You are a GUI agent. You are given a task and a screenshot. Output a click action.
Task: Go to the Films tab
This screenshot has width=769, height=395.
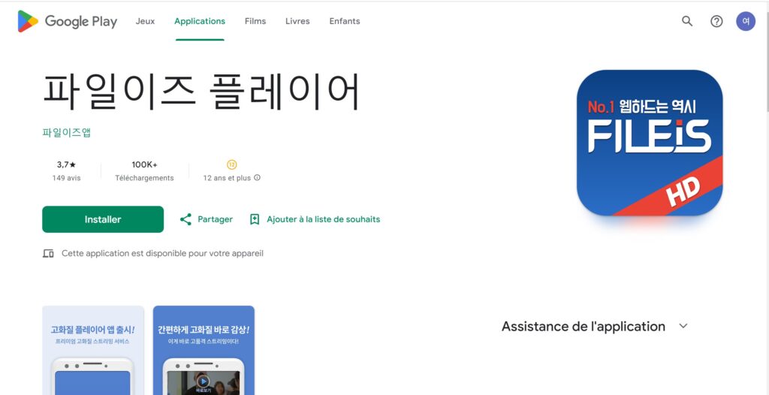[255, 21]
